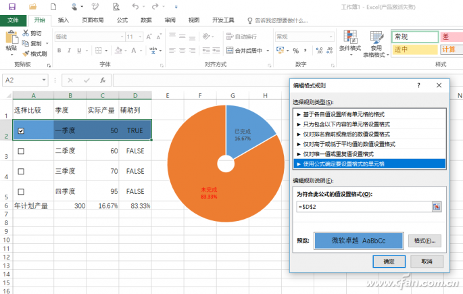Click the Redo arrow icon
This screenshot has height=294, width=463.
coord(155,7)
